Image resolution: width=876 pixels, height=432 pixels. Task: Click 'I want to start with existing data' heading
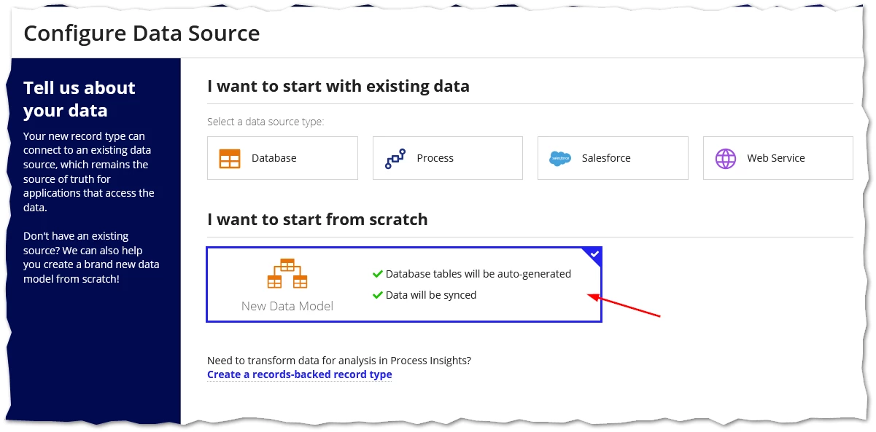coord(338,86)
